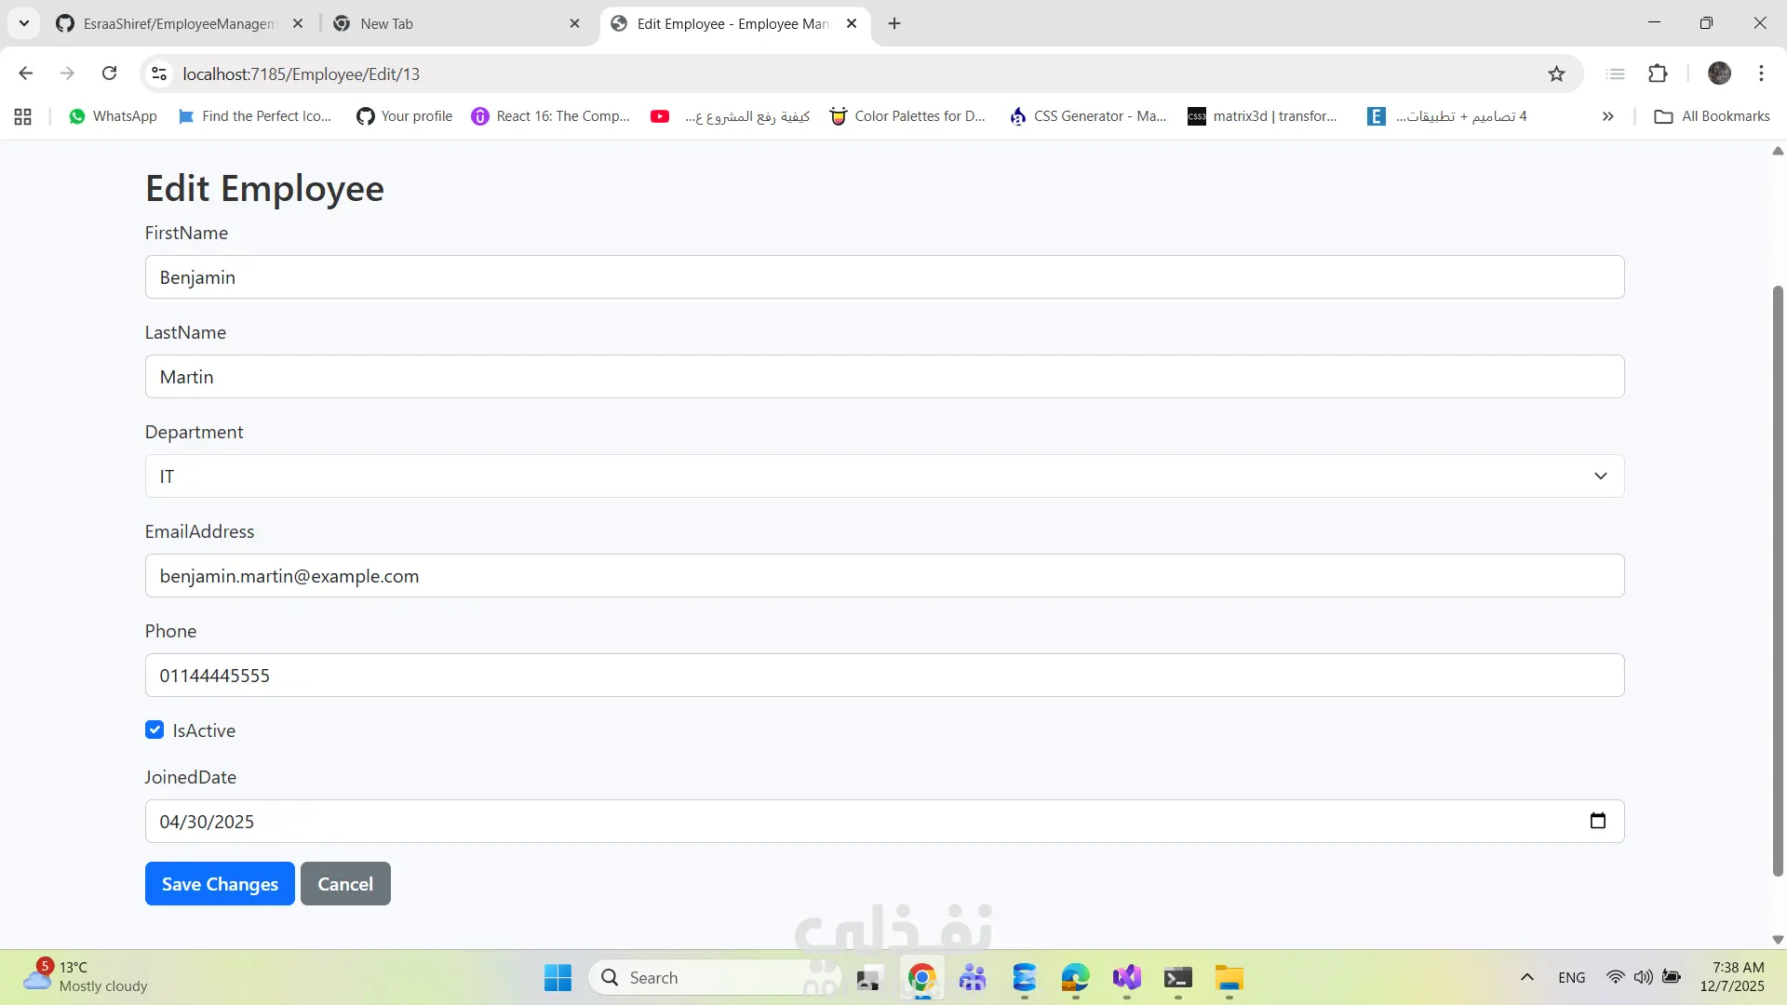The image size is (1787, 1005).
Task: Click the Save Changes button
Action: [x=220, y=884]
